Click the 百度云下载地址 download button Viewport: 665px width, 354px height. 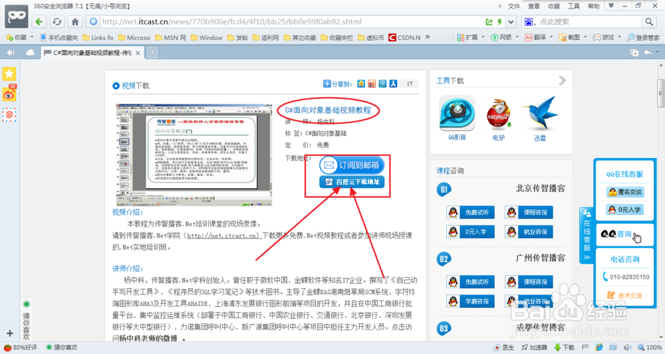(x=352, y=182)
